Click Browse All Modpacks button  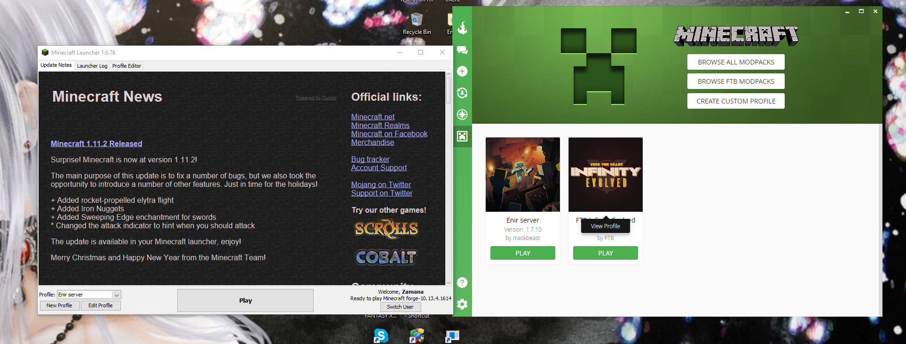[736, 62]
